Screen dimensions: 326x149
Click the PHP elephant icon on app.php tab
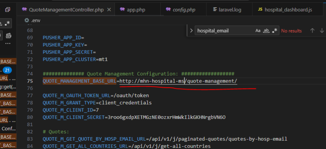click(x=122, y=10)
